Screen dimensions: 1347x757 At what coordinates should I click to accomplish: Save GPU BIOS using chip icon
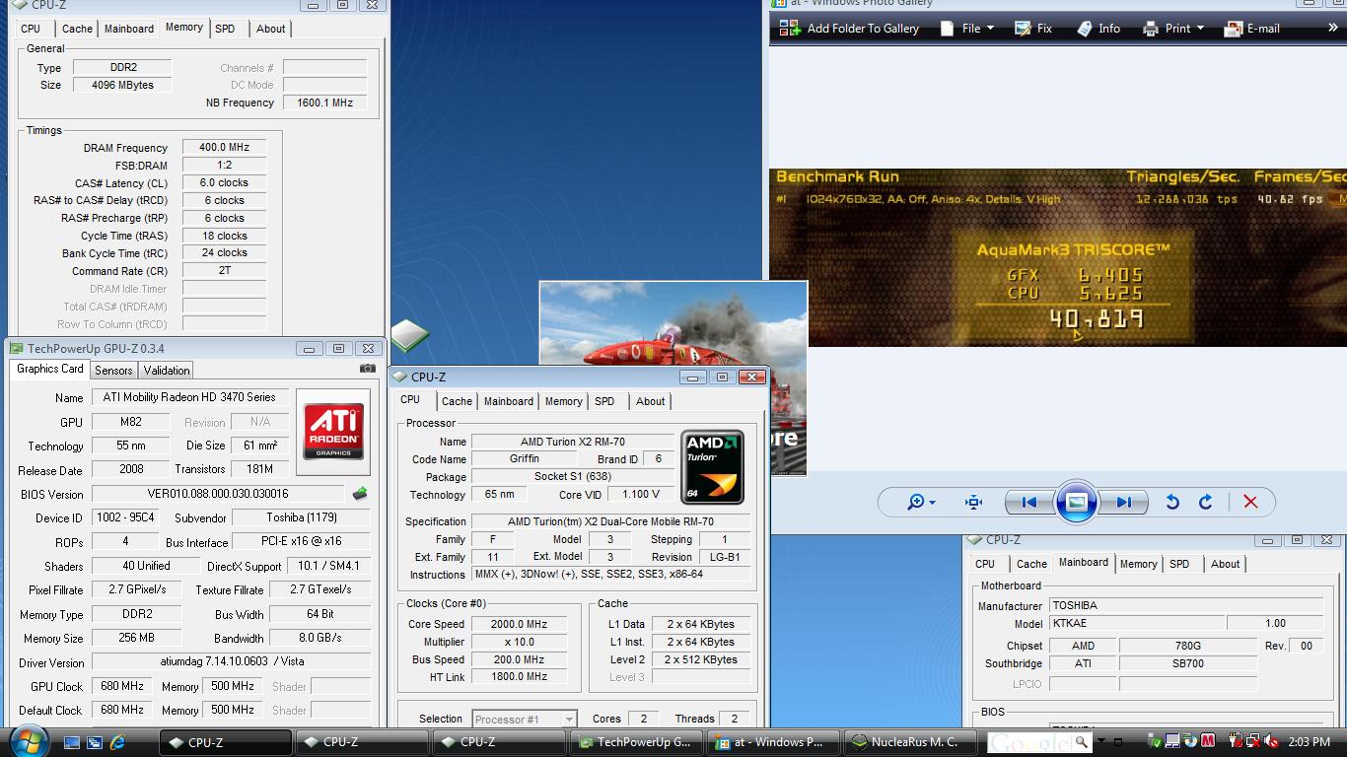(x=359, y=494)
